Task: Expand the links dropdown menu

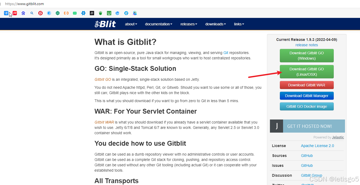Action: coord(239,24)
